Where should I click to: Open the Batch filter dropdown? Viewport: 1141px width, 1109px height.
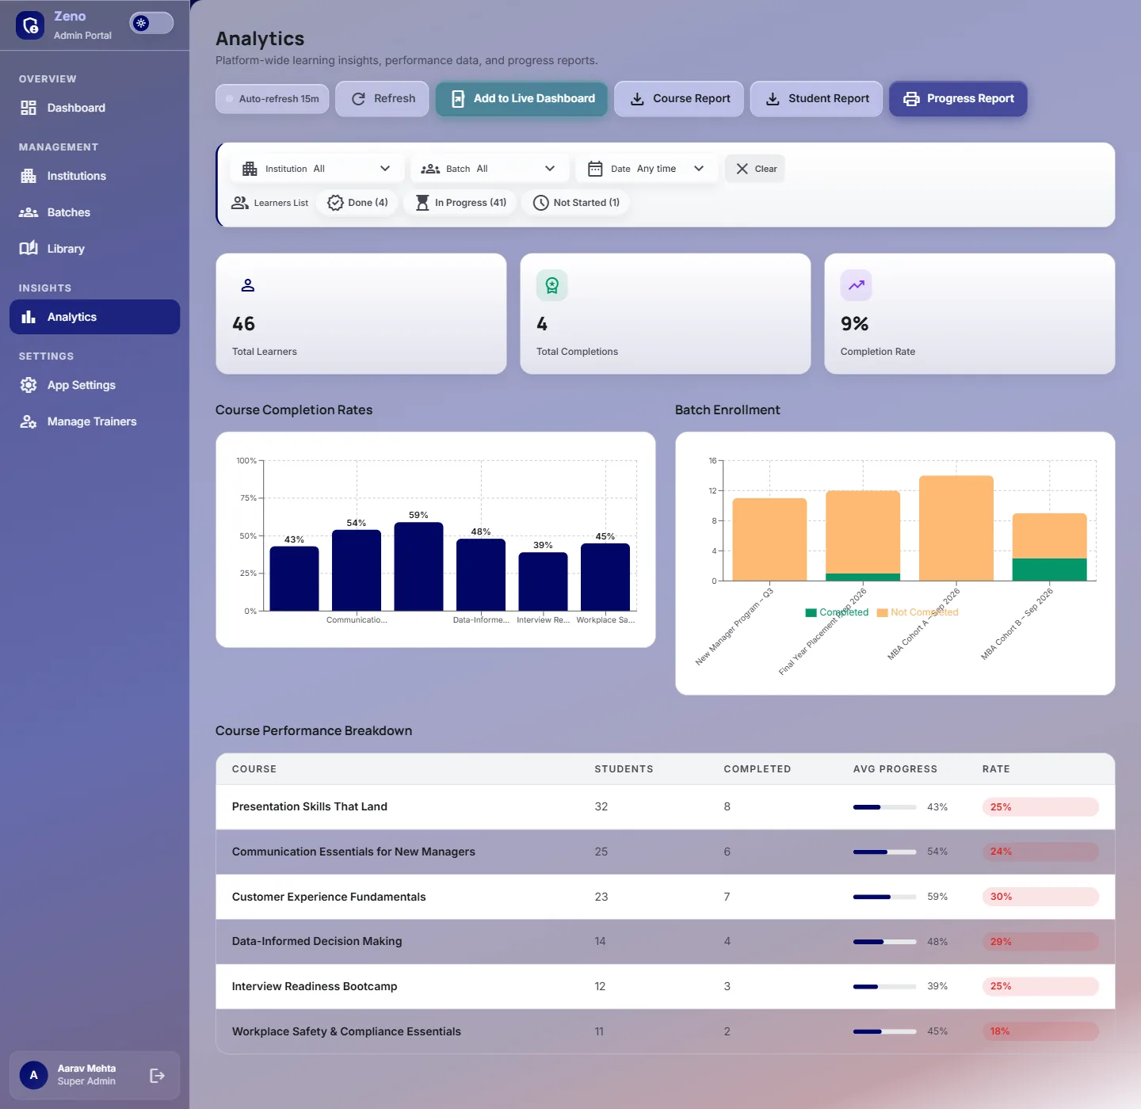[490, 169]
